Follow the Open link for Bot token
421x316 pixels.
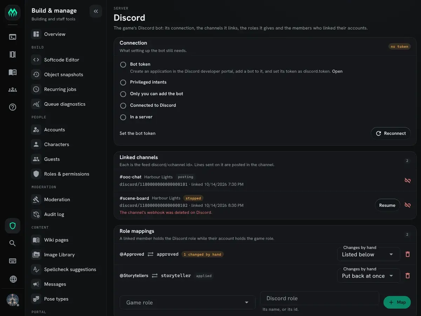pyautogui.click(x=337, y=71)
